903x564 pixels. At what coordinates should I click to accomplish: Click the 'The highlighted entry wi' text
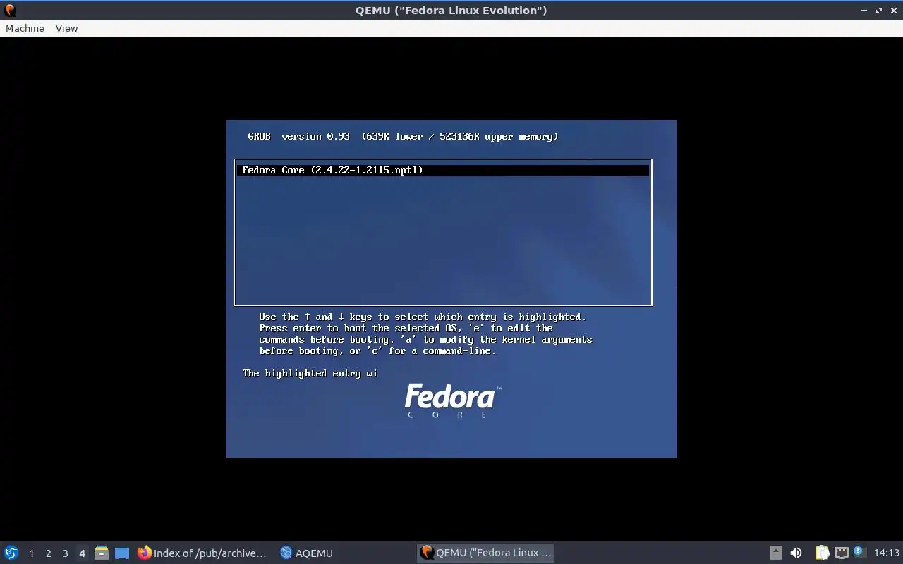click(x=310, y=373)
